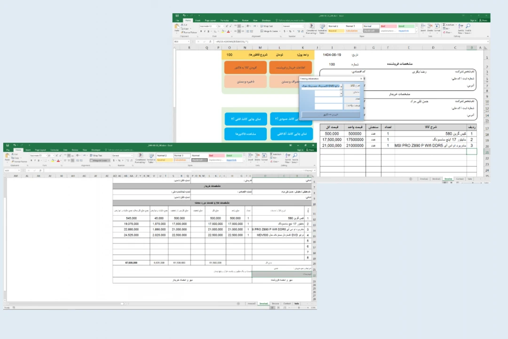Screen dimensions: 508x339
Task: Open File tab in lower Excel window
Action: coord(8,150)
